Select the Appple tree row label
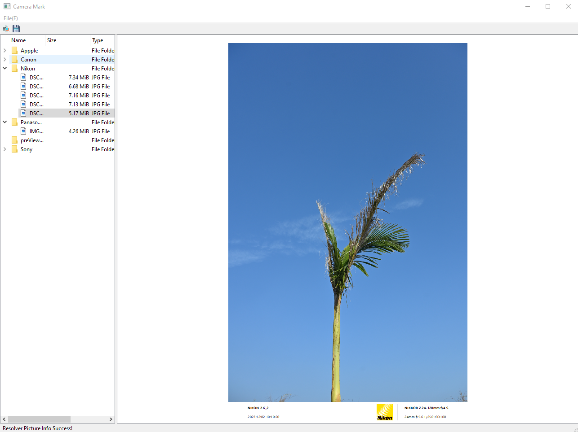This screenshot has height=432, width=578. coord(29,51)
